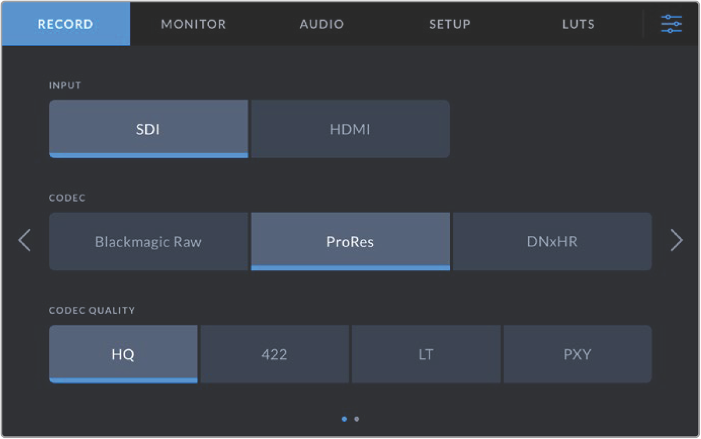Set codec to DNxHR
The width and height of the screenshot is (701, 439).
tap(552, 242)
